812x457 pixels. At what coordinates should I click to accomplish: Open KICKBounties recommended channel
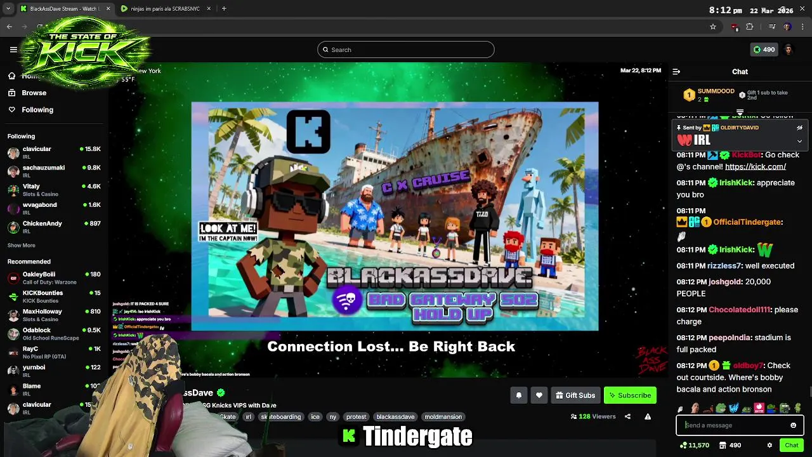tap(54, 296)
